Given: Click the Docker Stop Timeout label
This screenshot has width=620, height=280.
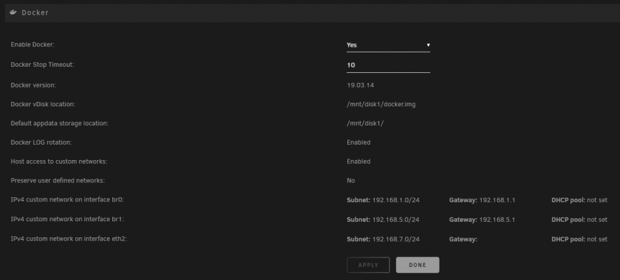Looking at the screenshot, I should click(42, 64).
